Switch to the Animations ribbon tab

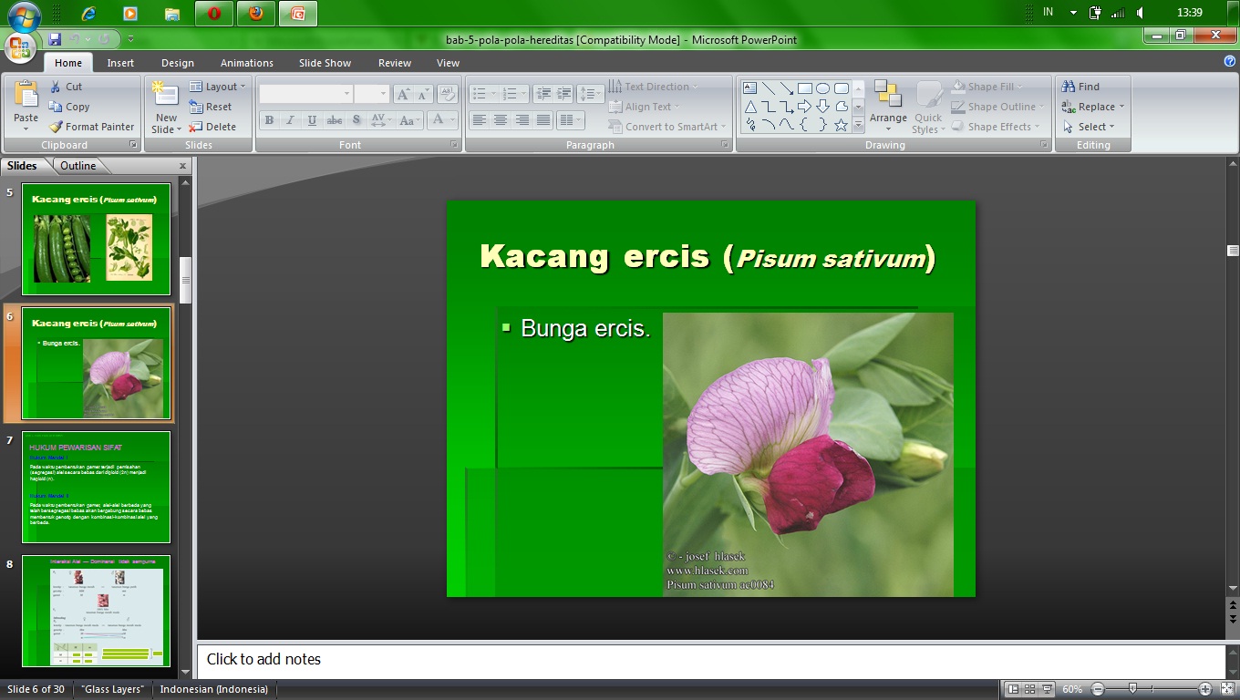coord(246,62)
